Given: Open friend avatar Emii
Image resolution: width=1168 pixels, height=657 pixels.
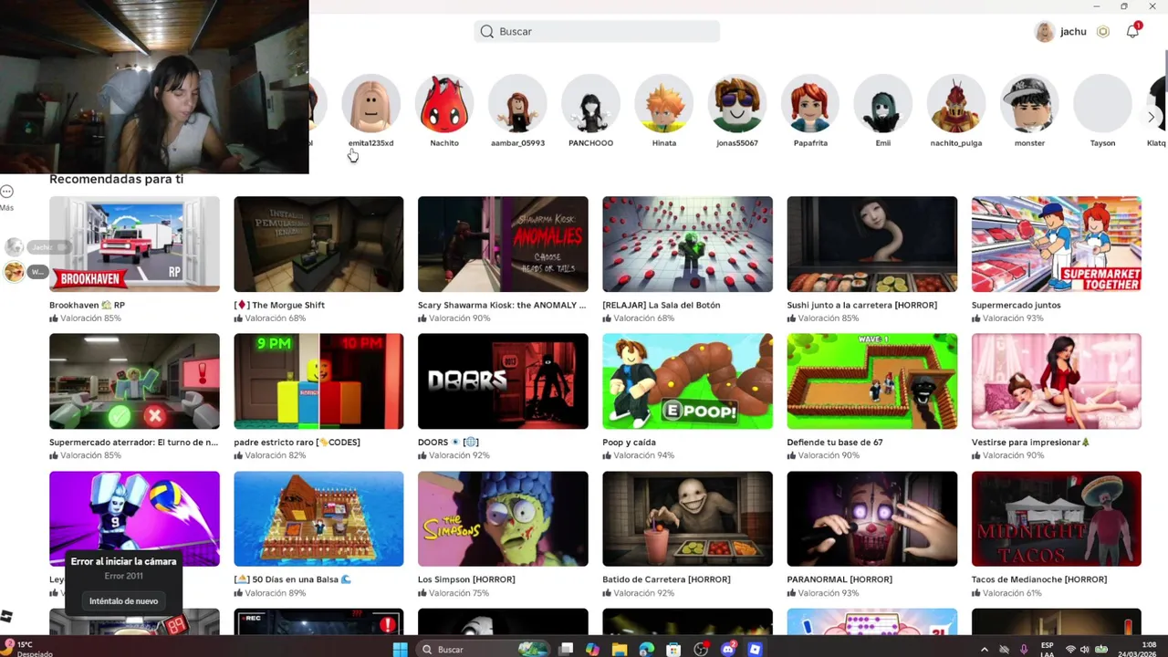Looking at the screenshot, I should pyautogui.click(x=883, y=103).
